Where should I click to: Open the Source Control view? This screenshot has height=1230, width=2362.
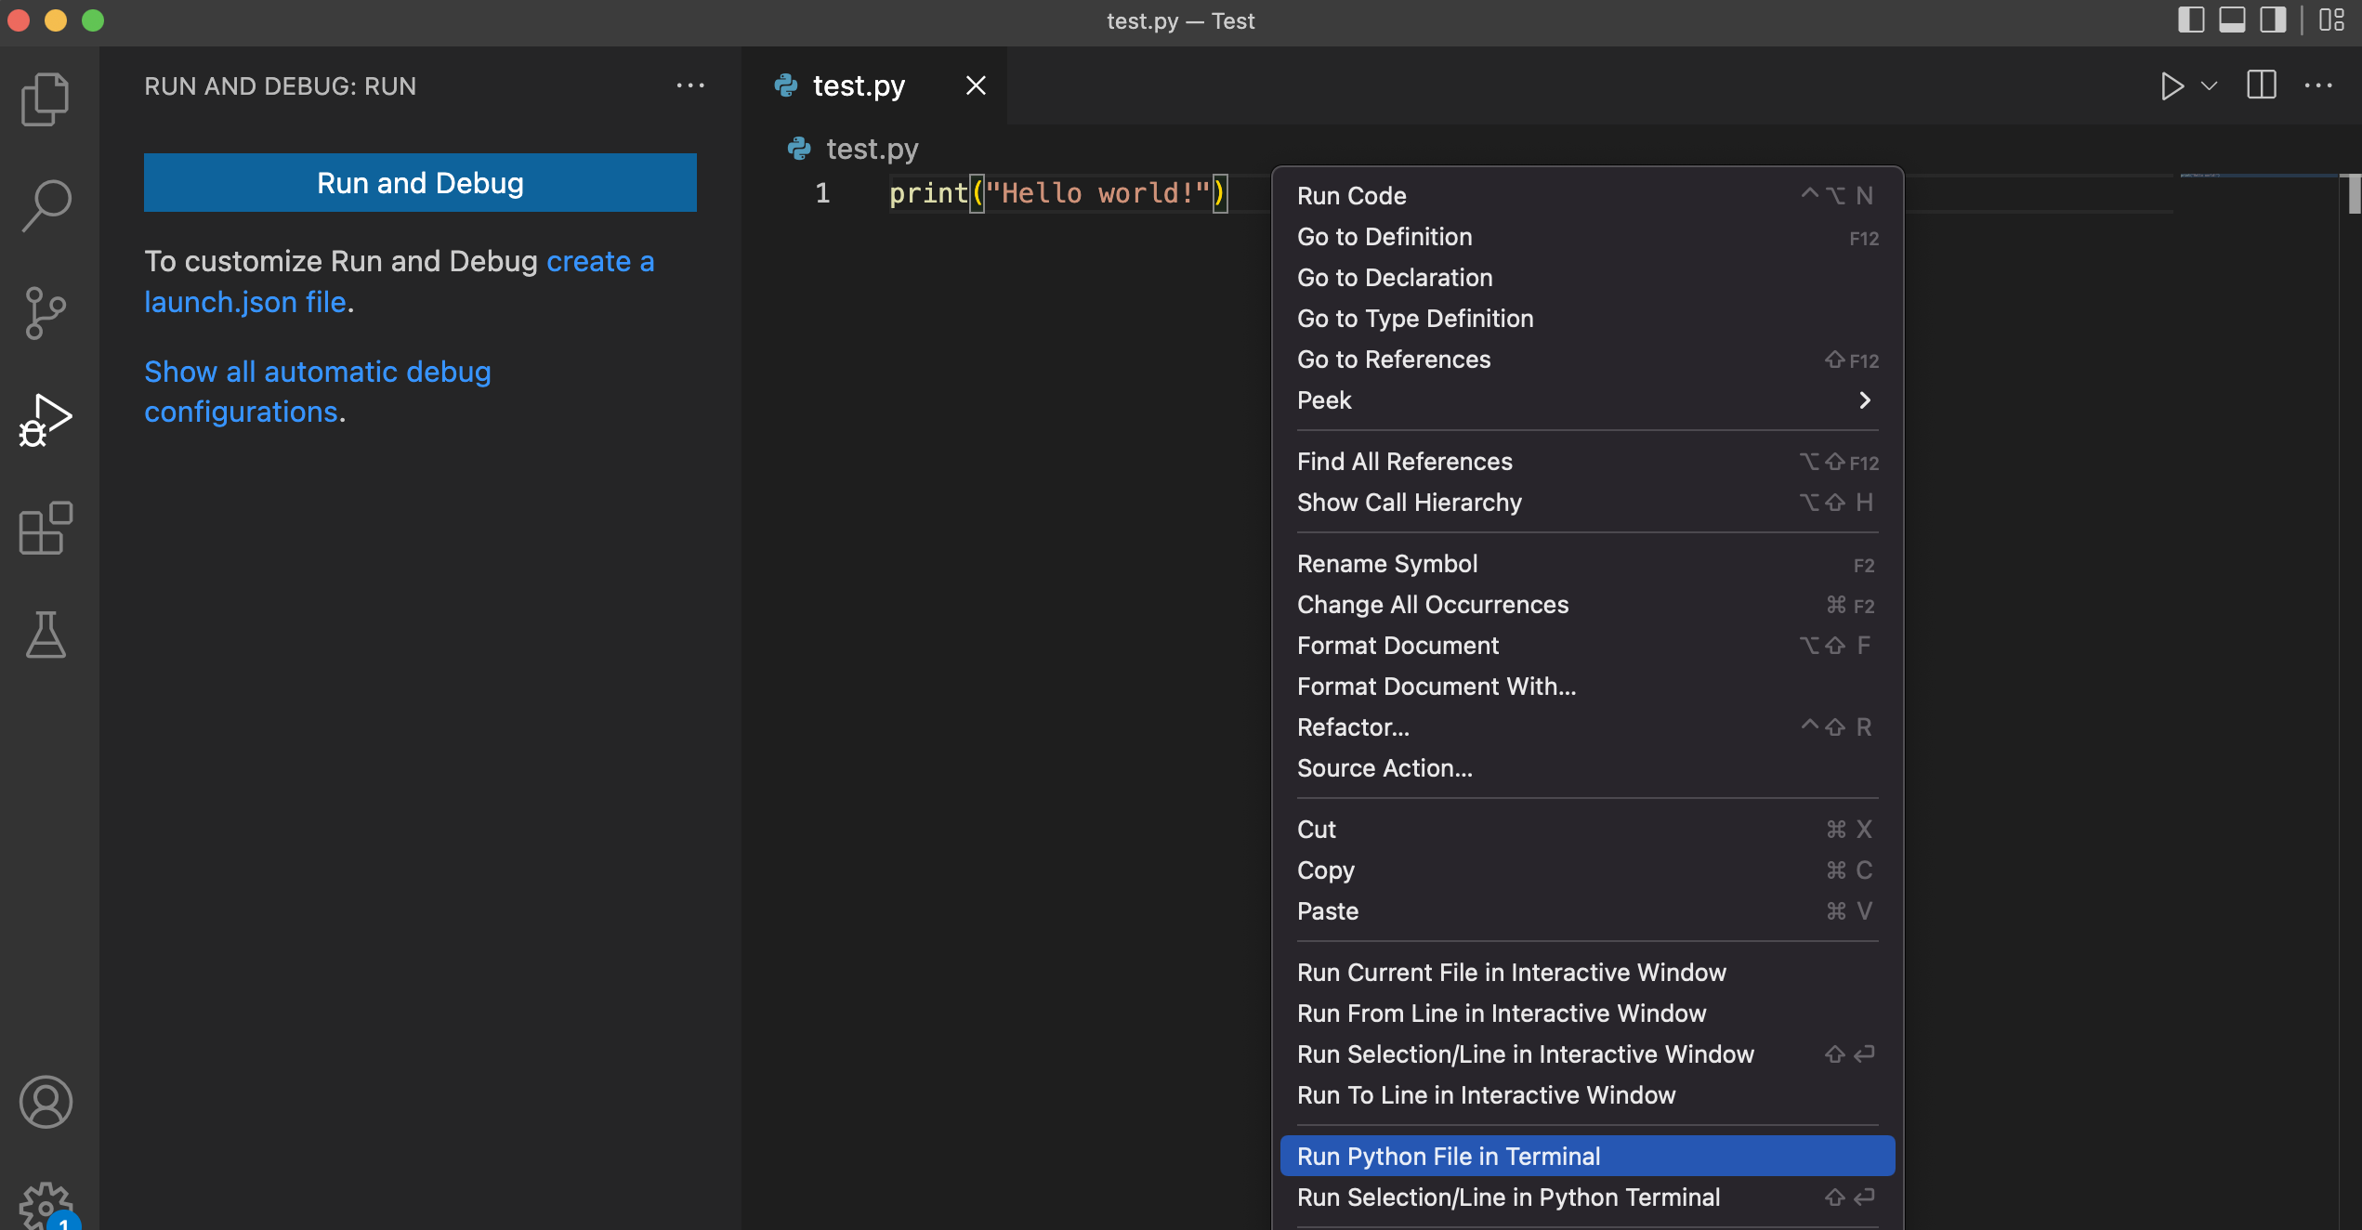click(45, 312)
